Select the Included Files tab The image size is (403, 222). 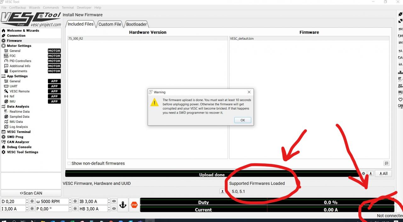coord(81,24)
